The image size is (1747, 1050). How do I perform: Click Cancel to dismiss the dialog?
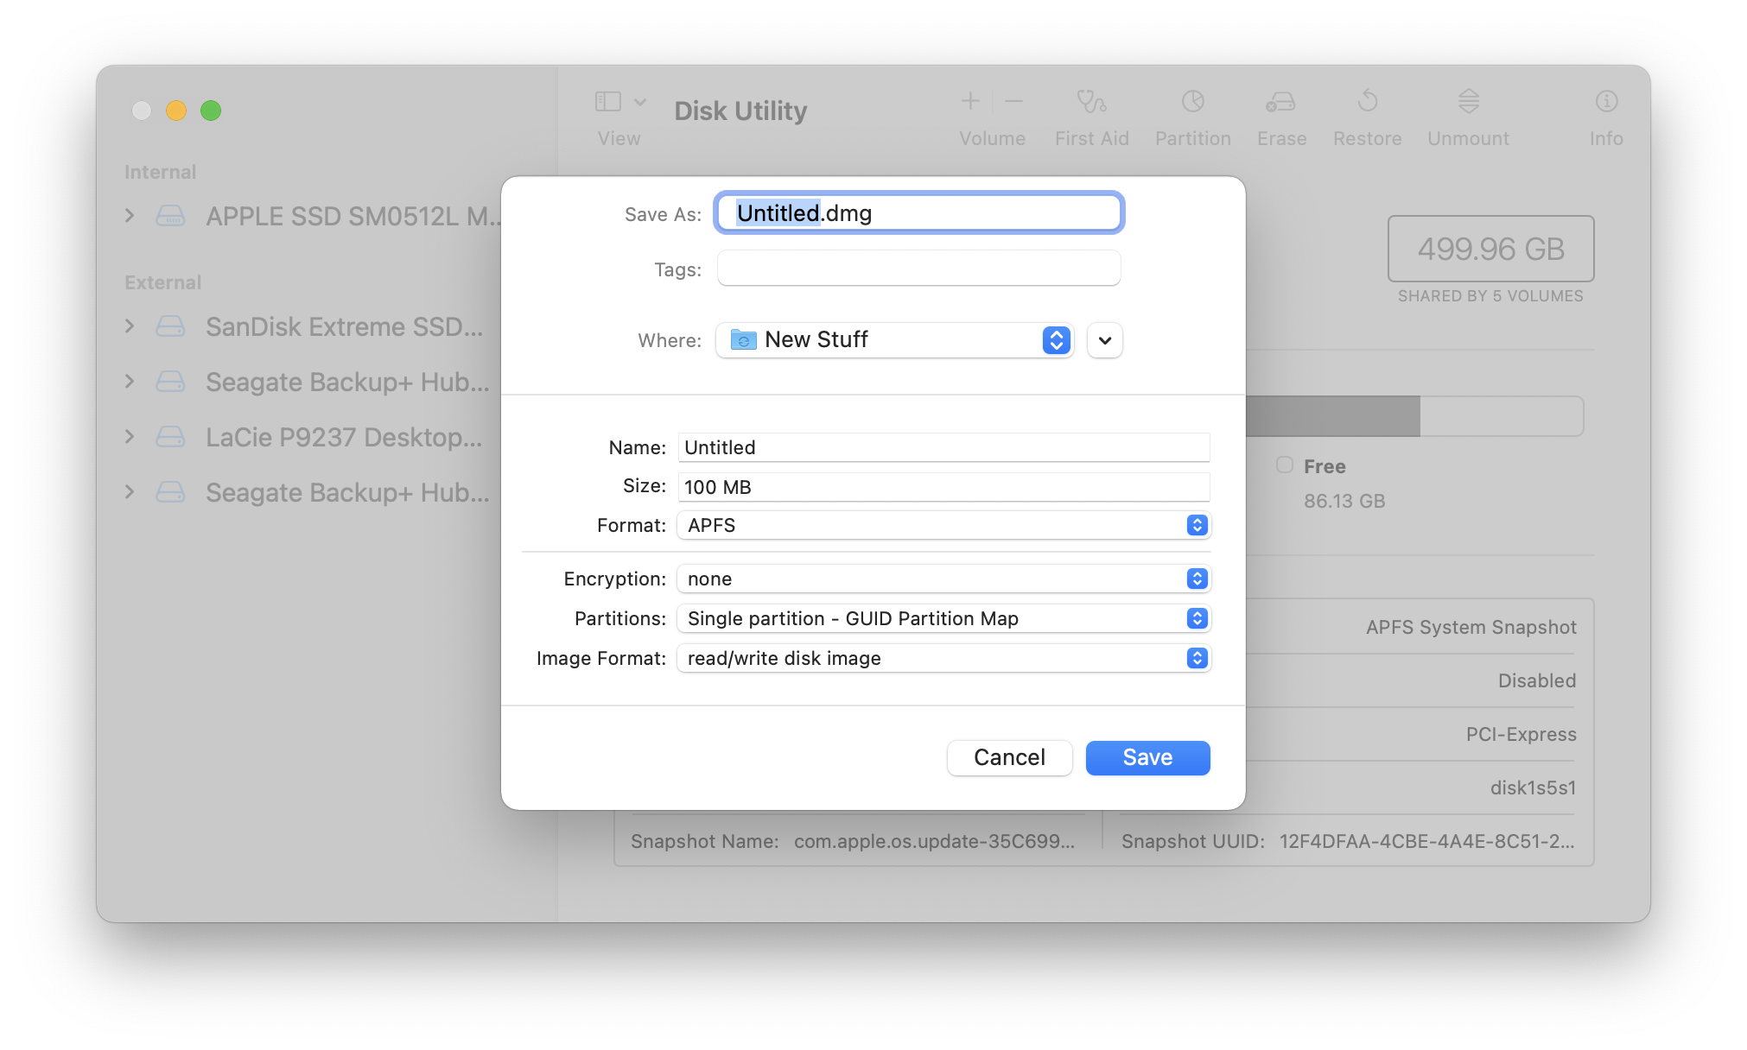(x=1009, y=757)
